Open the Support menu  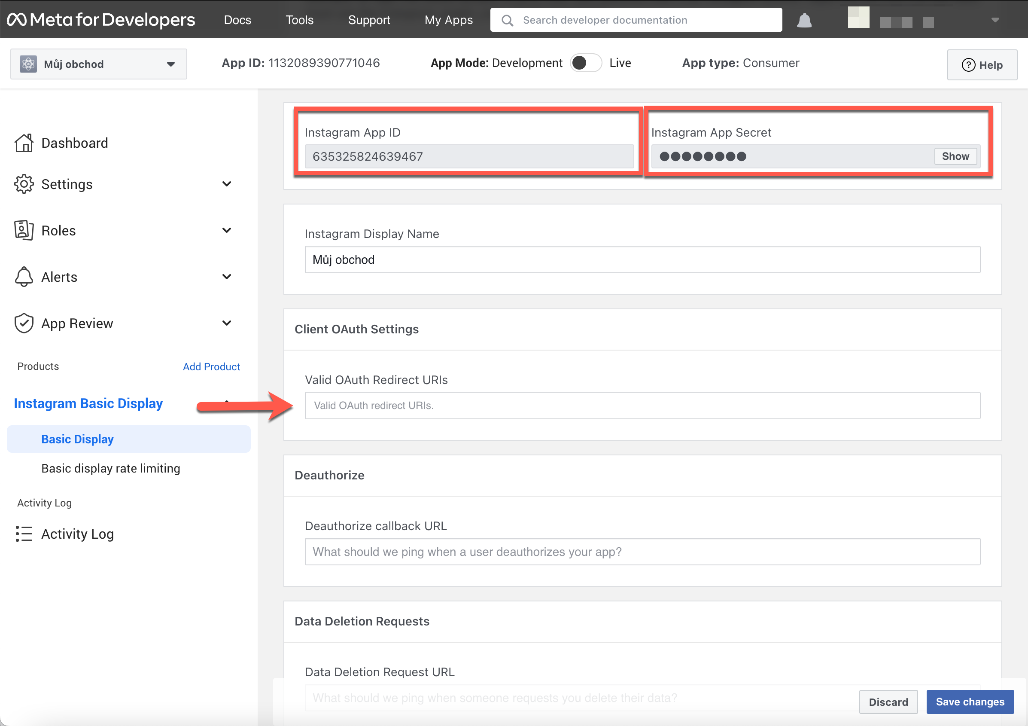coord(369,20)
